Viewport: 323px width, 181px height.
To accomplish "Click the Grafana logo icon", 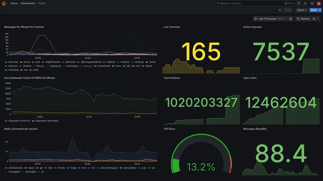I will 4,3.
